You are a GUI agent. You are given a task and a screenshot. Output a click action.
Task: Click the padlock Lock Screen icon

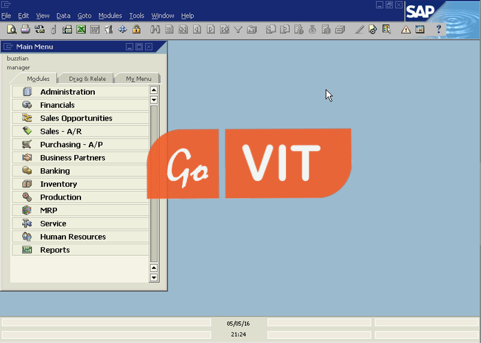(x=136, y=29)
